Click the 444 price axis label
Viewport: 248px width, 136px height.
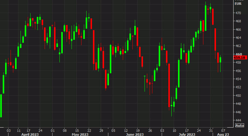[x=238, y=120]
